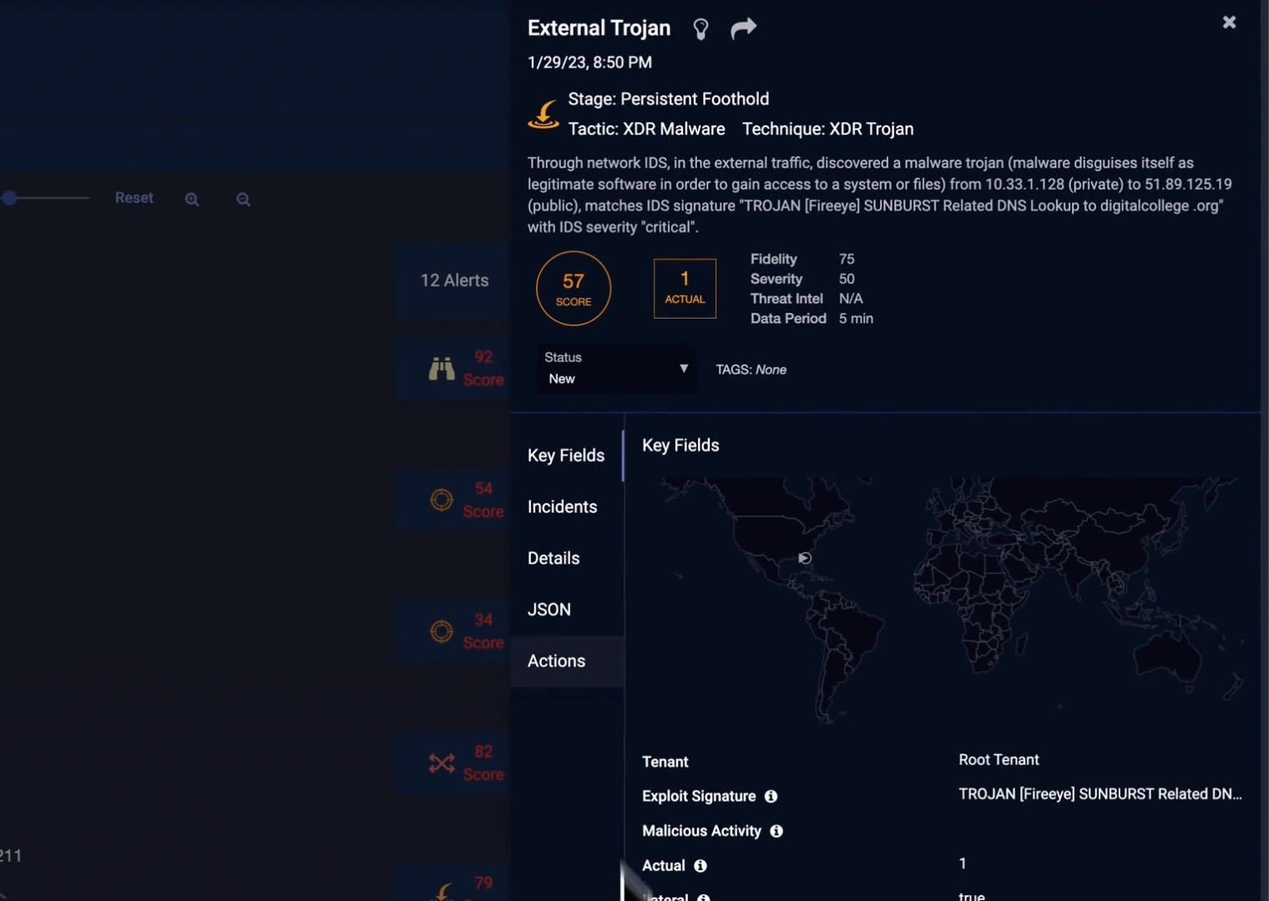
Task: Click Reset in the background timeline
Action: tap(134, 198)
